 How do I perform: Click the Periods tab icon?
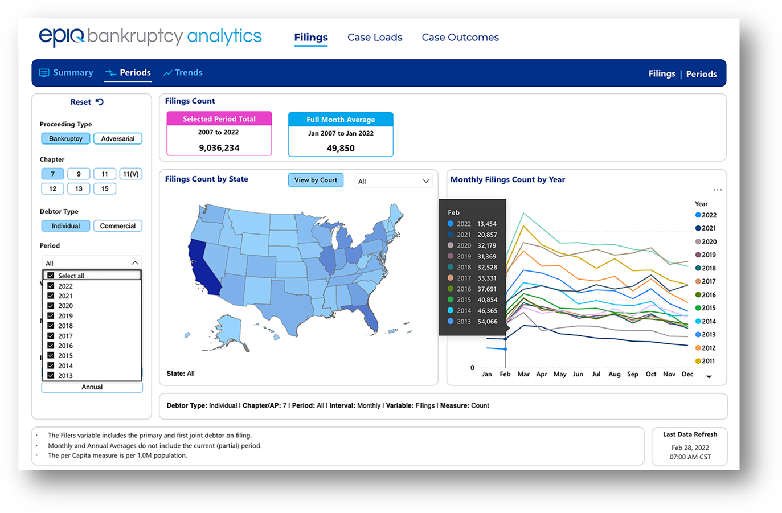(x=111, y=73)
